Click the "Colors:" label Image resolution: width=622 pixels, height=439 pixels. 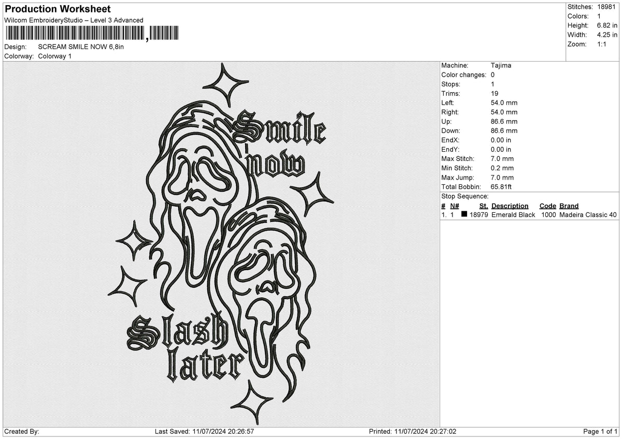coord(577,16)
